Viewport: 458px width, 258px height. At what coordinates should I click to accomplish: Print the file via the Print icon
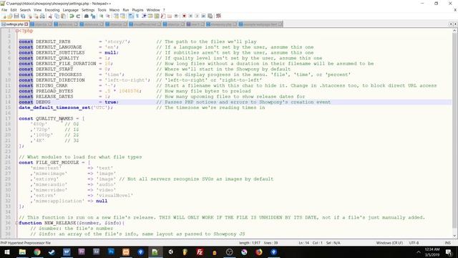[42, 16]
